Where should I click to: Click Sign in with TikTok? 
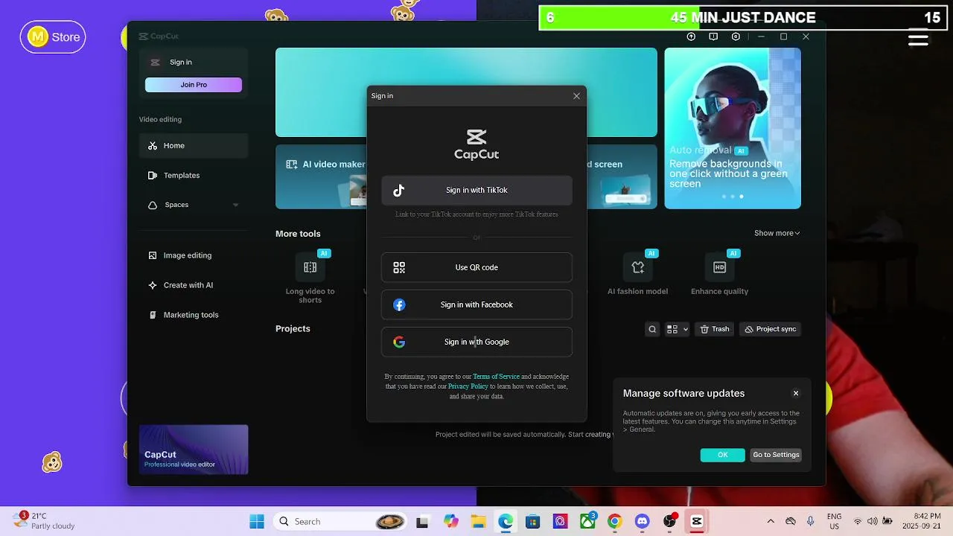point(476,190)
